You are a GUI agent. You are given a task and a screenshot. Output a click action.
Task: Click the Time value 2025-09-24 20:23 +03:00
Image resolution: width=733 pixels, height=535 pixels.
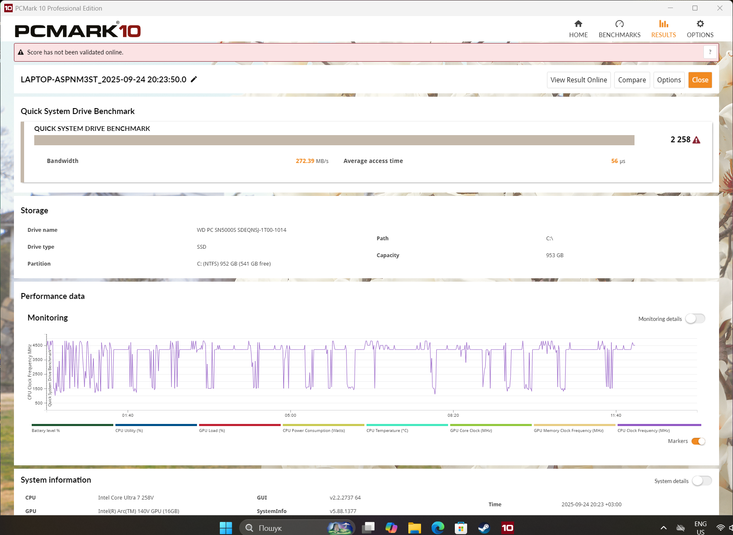(x=591, y=505)
